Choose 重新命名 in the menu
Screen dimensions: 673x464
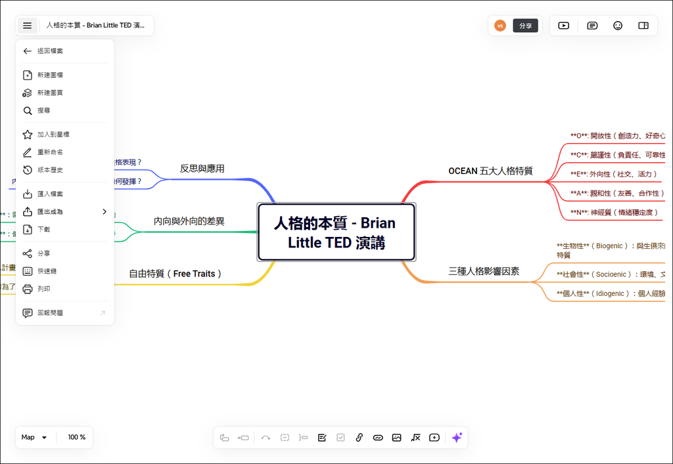pyautogui.click(x=65, y=152)
